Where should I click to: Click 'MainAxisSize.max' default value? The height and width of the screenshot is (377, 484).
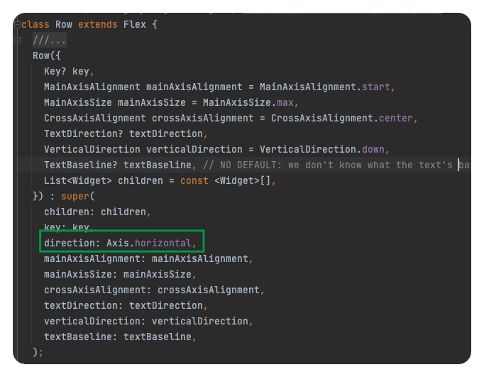click(248, 102)
